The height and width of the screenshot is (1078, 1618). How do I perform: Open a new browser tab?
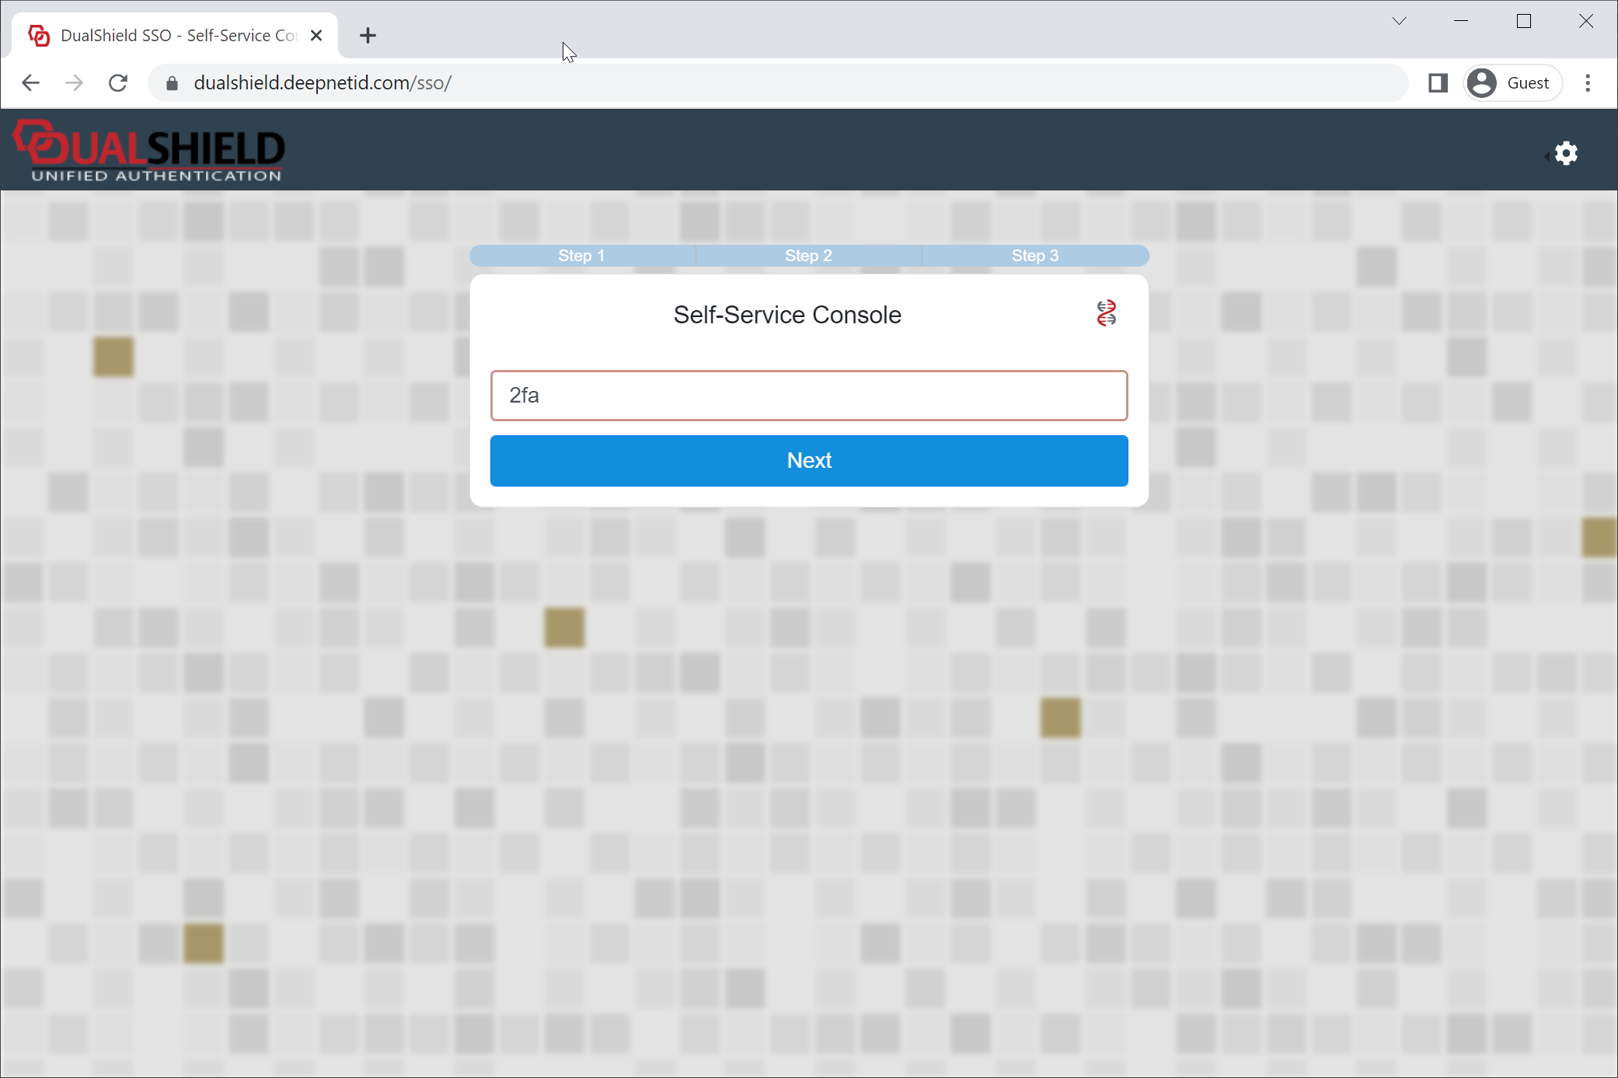point(368,36)
